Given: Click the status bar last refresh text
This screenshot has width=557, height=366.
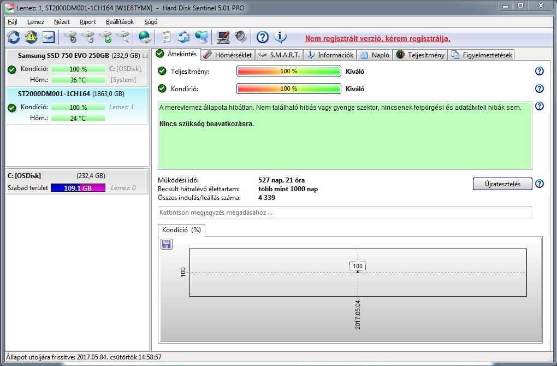Looking at the screenshot, I should pos(84,357).
